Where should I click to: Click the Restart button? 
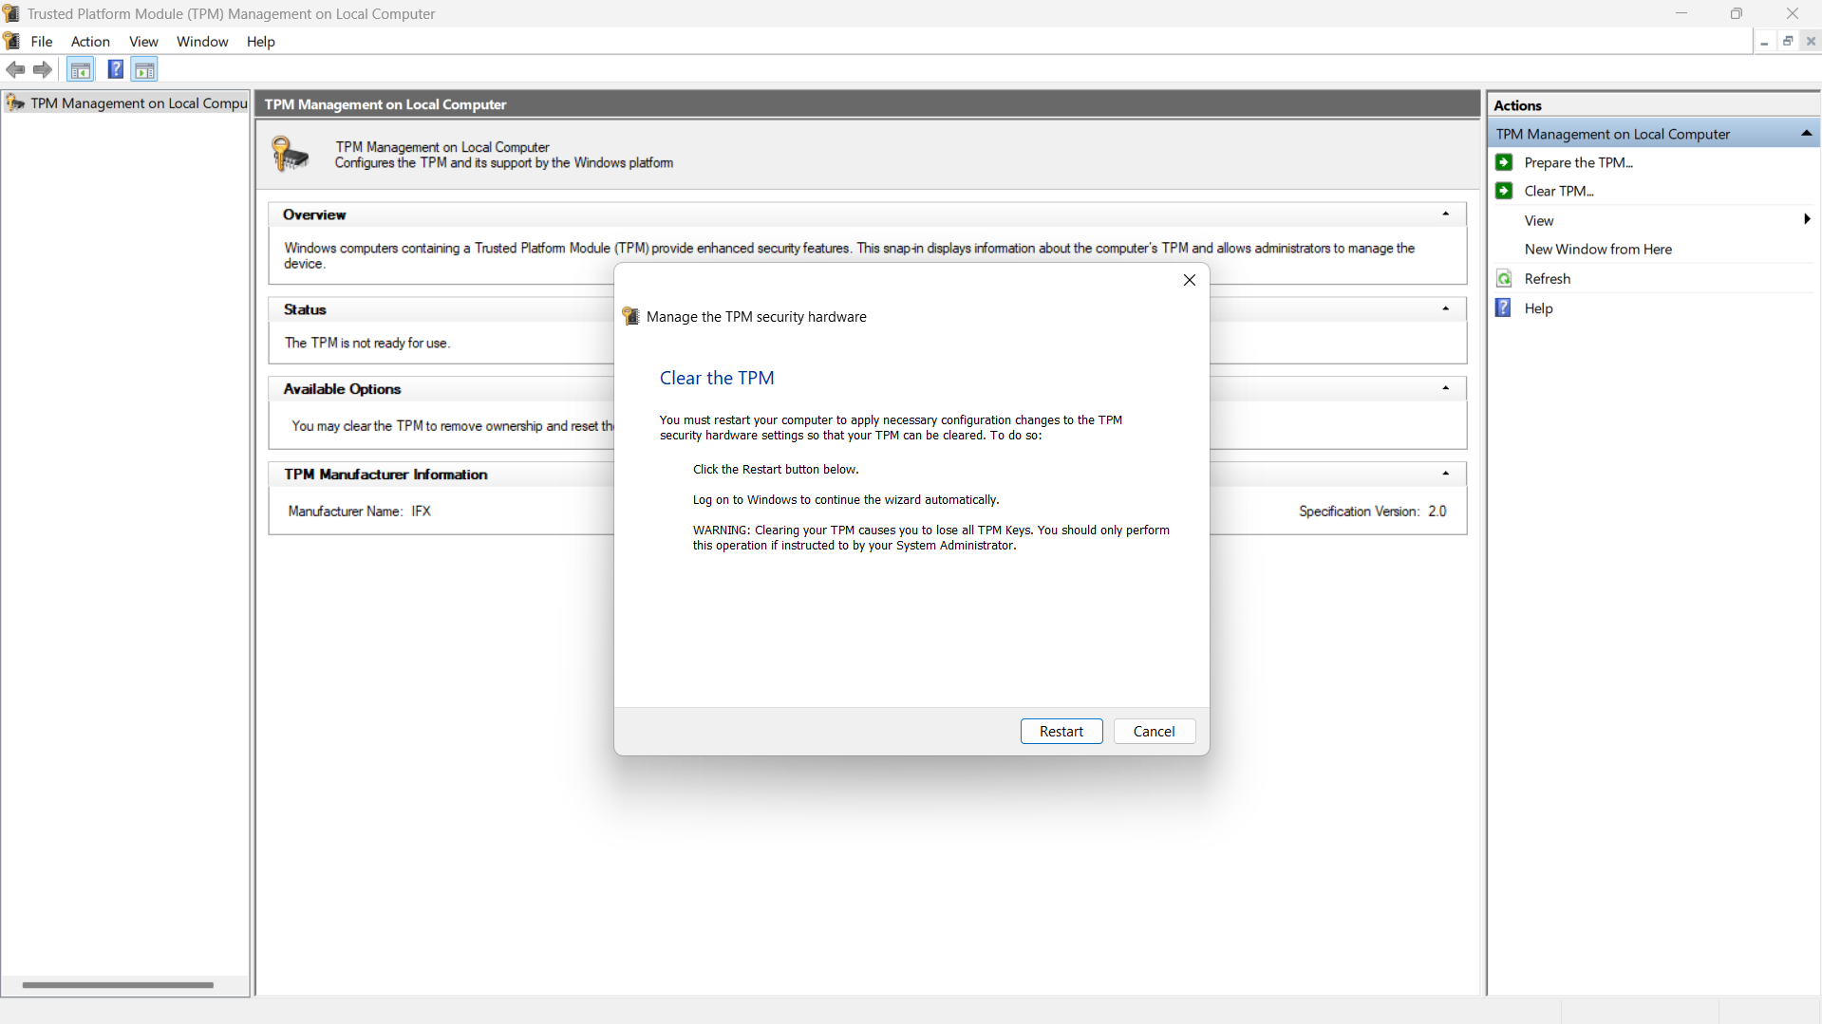1061,731
